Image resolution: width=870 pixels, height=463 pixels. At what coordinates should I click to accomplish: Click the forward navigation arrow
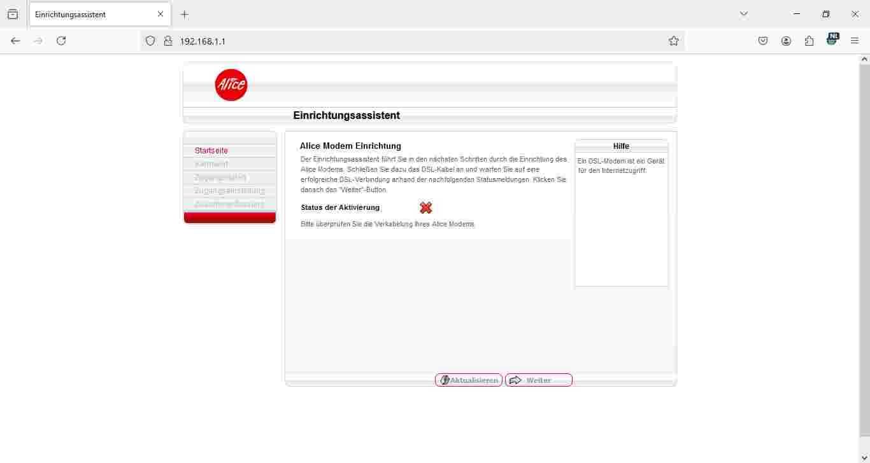click(38, 41)
